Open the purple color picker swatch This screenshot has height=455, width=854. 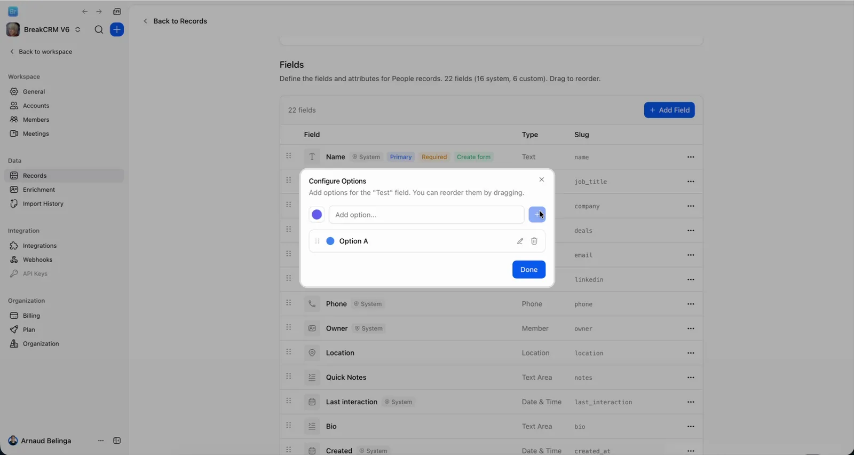coord(317,215)
